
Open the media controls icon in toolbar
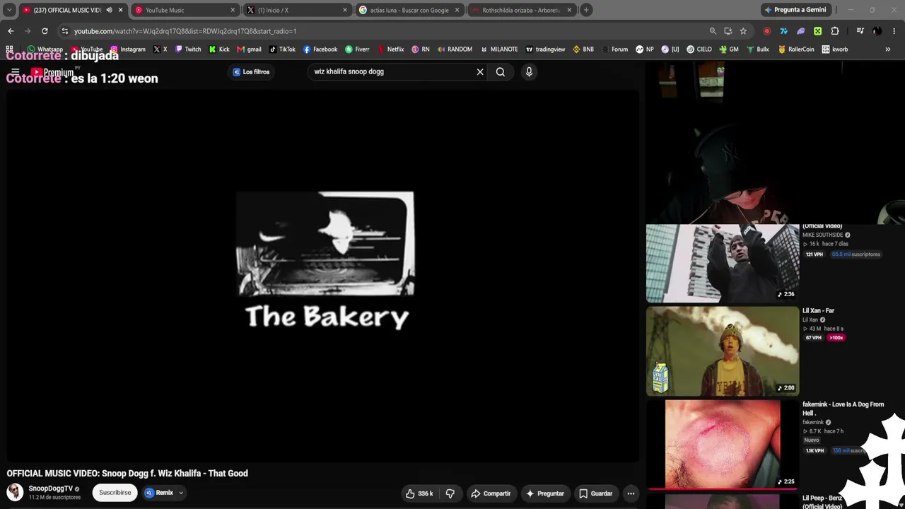click(x=860, y=31)
